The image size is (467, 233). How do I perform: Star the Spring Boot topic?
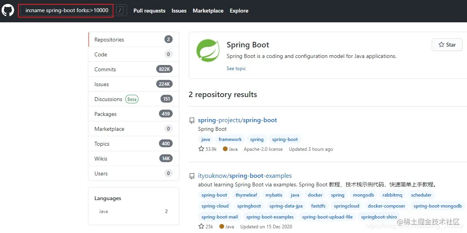447,45
